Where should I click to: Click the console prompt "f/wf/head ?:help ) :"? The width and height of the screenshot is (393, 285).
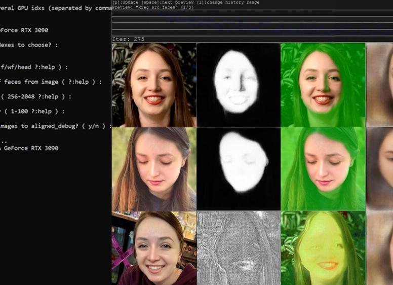tap(34, 67)
